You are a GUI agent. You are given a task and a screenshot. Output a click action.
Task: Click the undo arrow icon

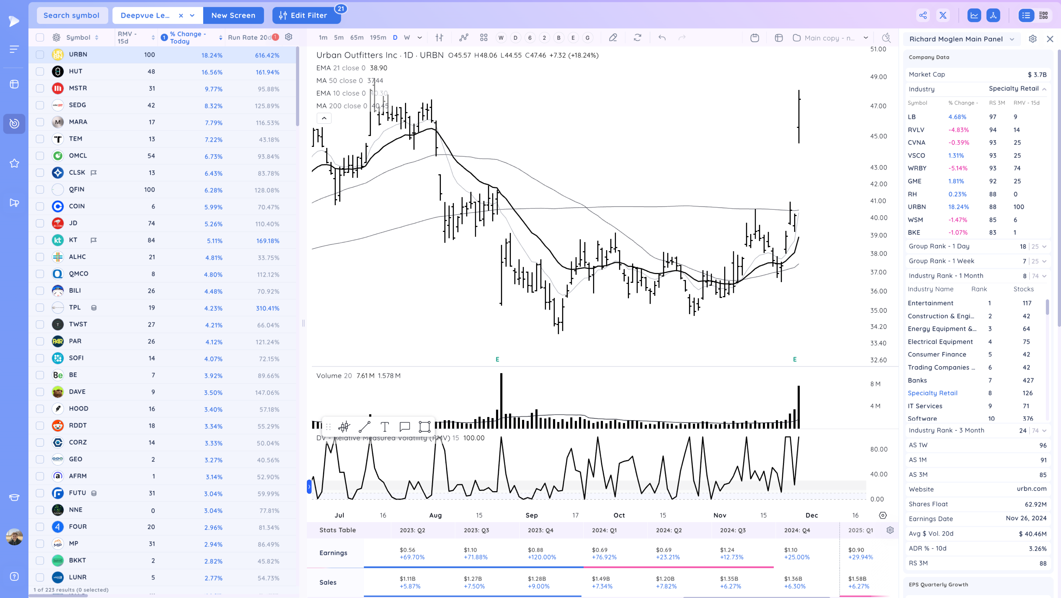[x=662, y=37]
